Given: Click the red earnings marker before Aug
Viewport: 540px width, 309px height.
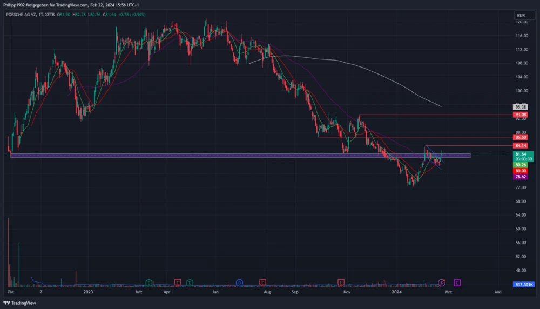Looking at the screenshot, I should pyautogui.click(x=262, y=282).
